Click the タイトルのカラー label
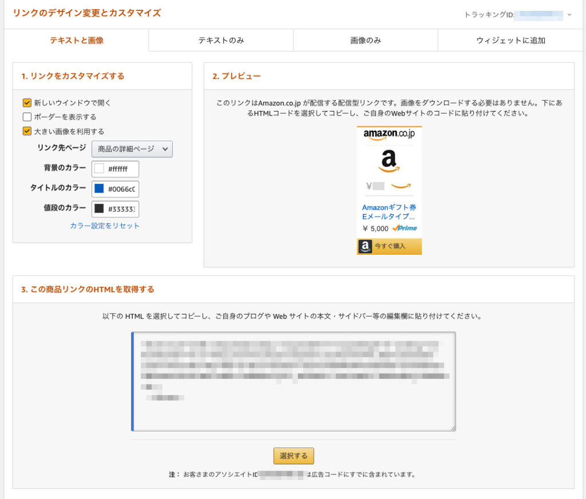Image resolution: width=586 pixels, height=499 pixels. [x=58, y=187]
